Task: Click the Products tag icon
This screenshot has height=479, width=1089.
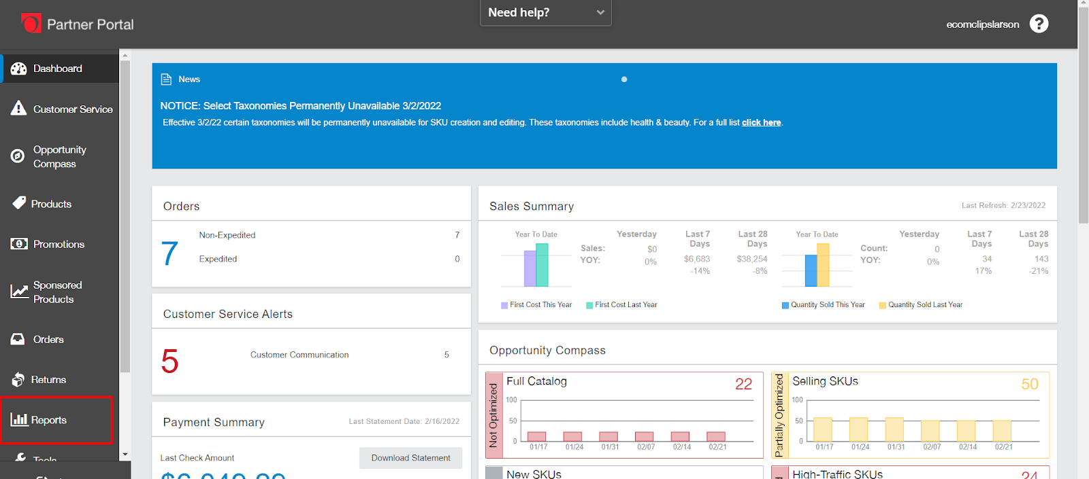Action: tap(18, 203)
